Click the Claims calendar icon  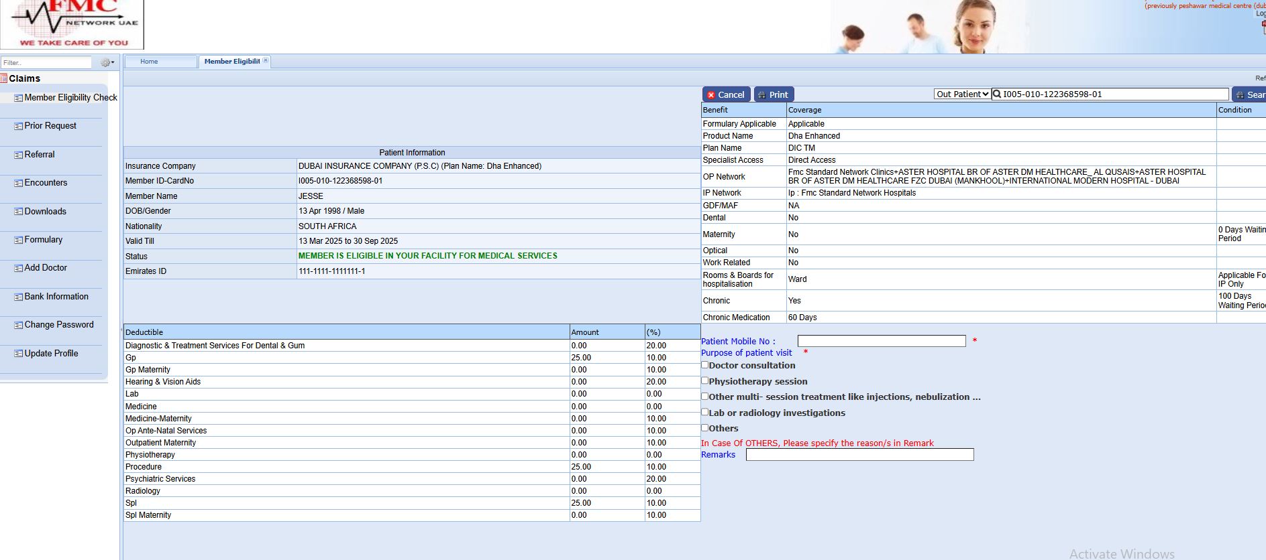(x=4, y=78)
